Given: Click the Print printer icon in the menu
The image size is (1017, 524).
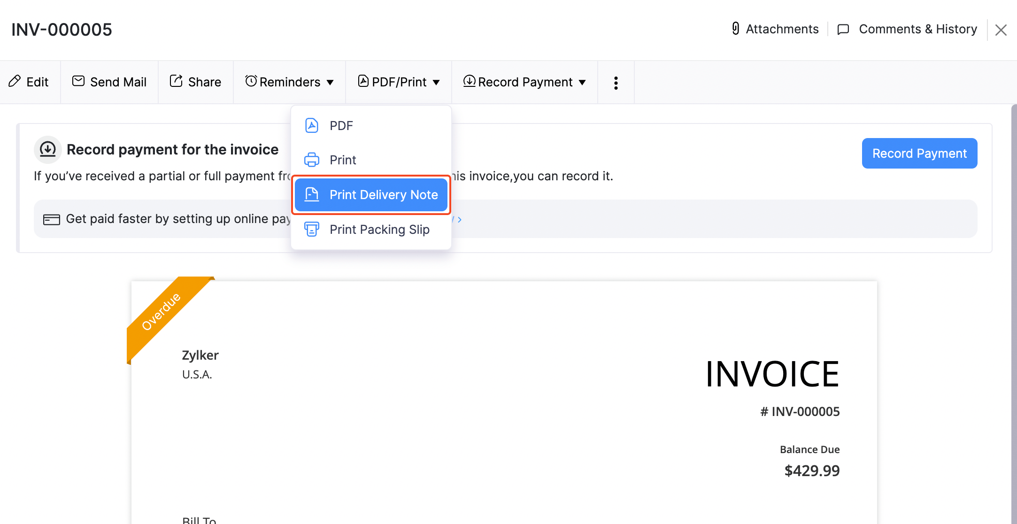Looking at the screenshot, I should [311, 160].
